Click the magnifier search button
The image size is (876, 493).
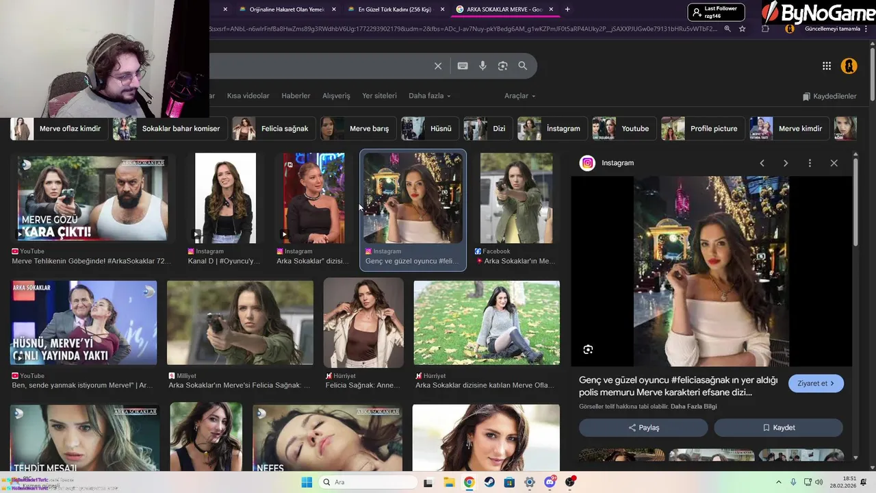point(523,66)
